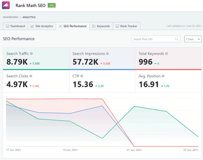The image size is (203, 160).
Task: Select the SEO Performance tab
Action: (x=73, y=26)
